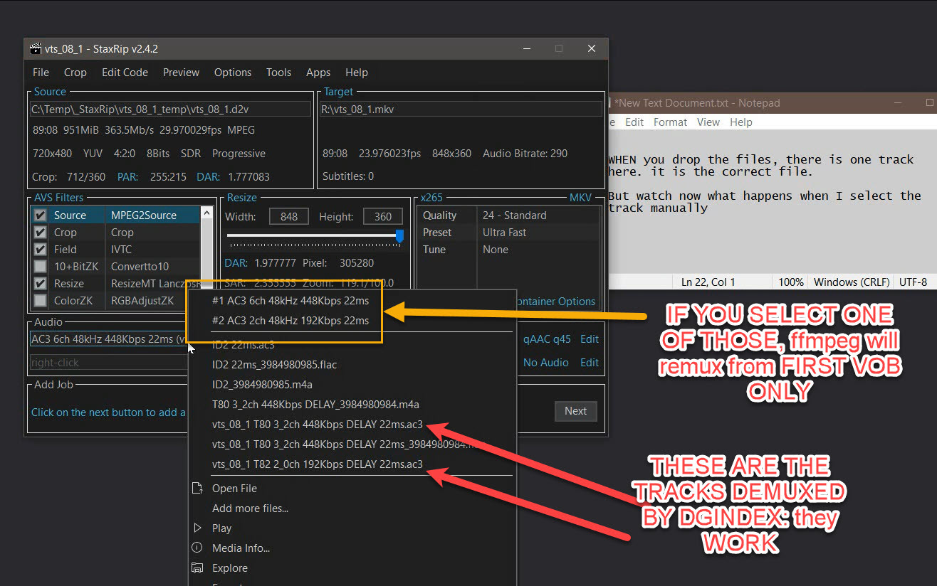
Task: Open the Options menu in StaxRip
Action: [x=233, y=73]
